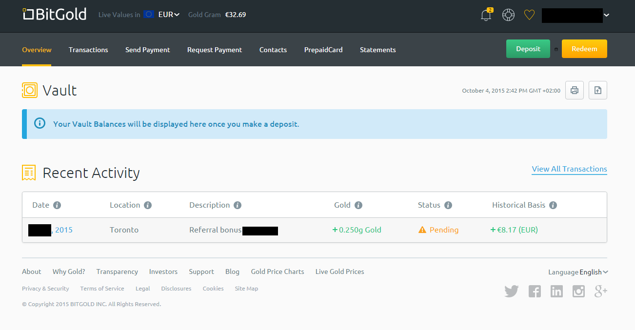
Task: Click the yellow Redeem button
Action: click(584, 49)
